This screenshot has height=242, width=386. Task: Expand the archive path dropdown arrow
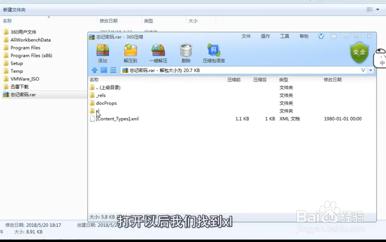(371, 71)
